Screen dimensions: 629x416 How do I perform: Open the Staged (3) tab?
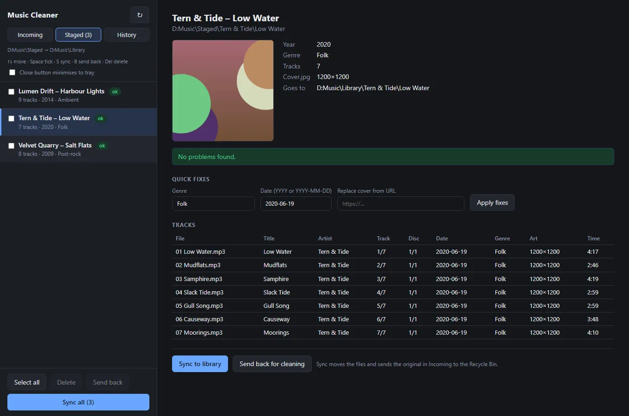tap(78, 35)
